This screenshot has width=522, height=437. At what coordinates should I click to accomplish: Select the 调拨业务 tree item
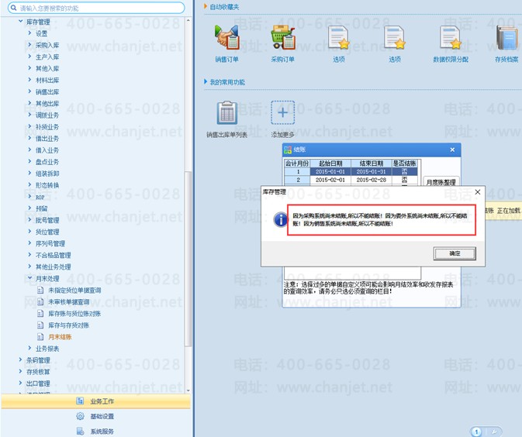tap(47, 115)
